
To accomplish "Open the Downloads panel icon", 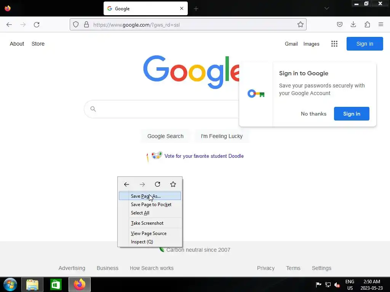I will (353, 25).
